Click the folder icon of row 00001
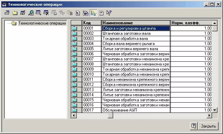This screenshot has width=223, height=134. [x=75, y=28]
